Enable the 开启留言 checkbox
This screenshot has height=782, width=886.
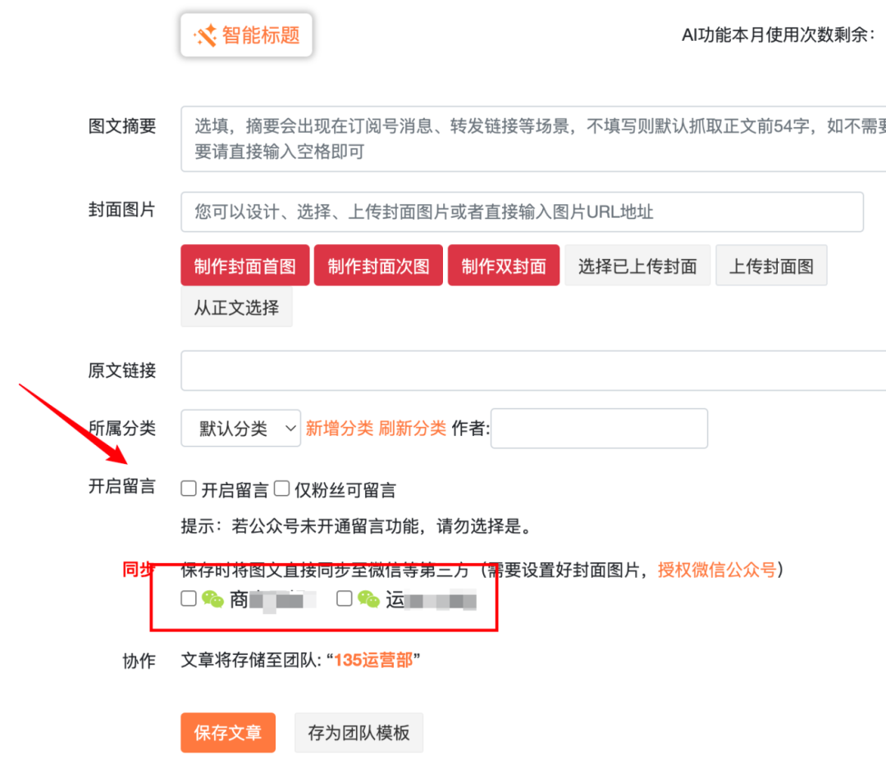(189, 489)
